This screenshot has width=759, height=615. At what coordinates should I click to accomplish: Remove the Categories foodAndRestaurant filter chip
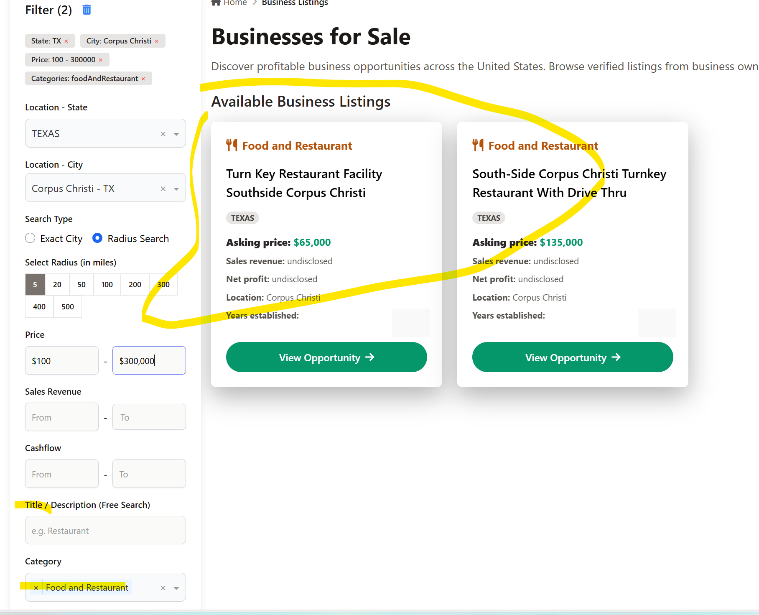pyautogui.click(x=143, y=79)
